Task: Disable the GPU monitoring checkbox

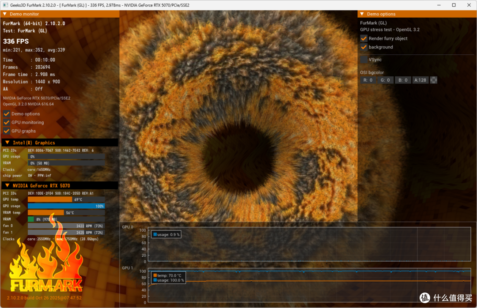Action: point(6,123)
